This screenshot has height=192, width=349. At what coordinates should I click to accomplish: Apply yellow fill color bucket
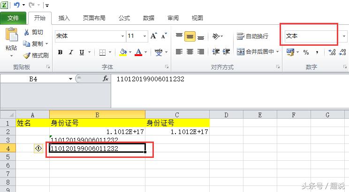click(x=123, y=52)
